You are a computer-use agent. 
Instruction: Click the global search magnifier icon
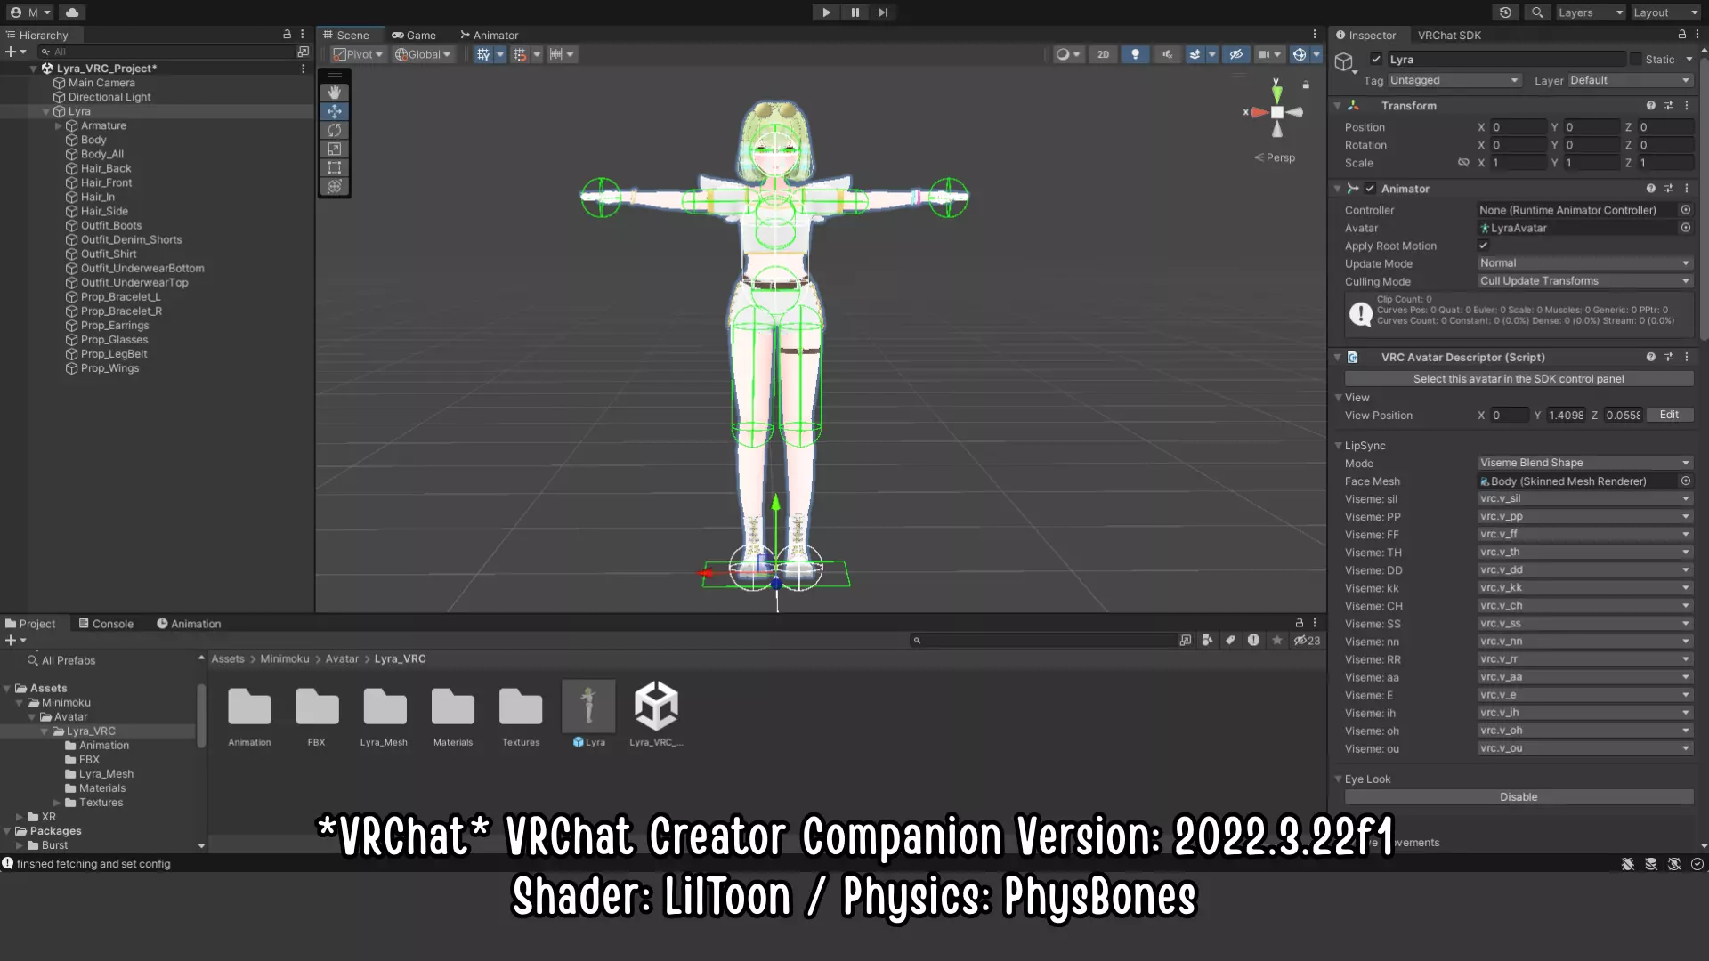point(1537,12)
